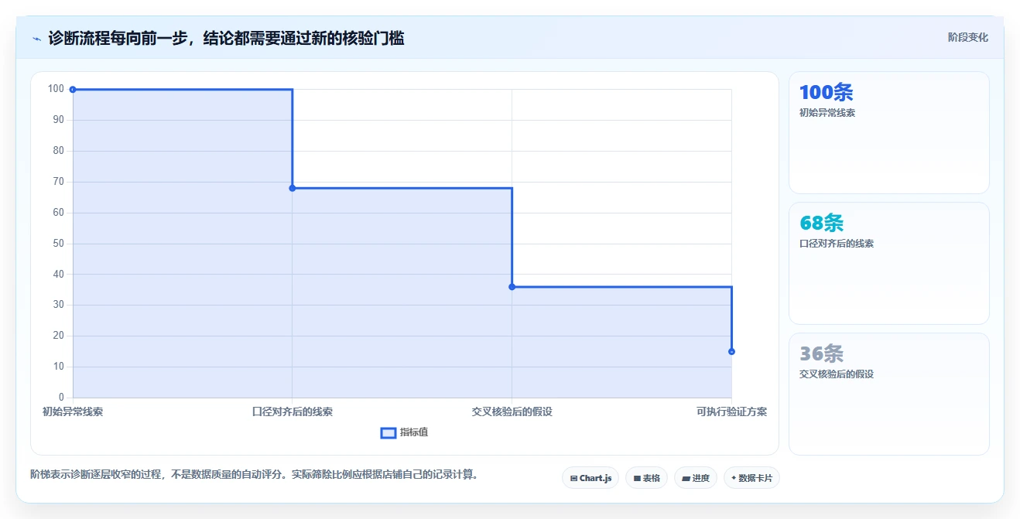Click the 指标值 legend label
The width and height of the screenshot is (1020, 519).
414,432
